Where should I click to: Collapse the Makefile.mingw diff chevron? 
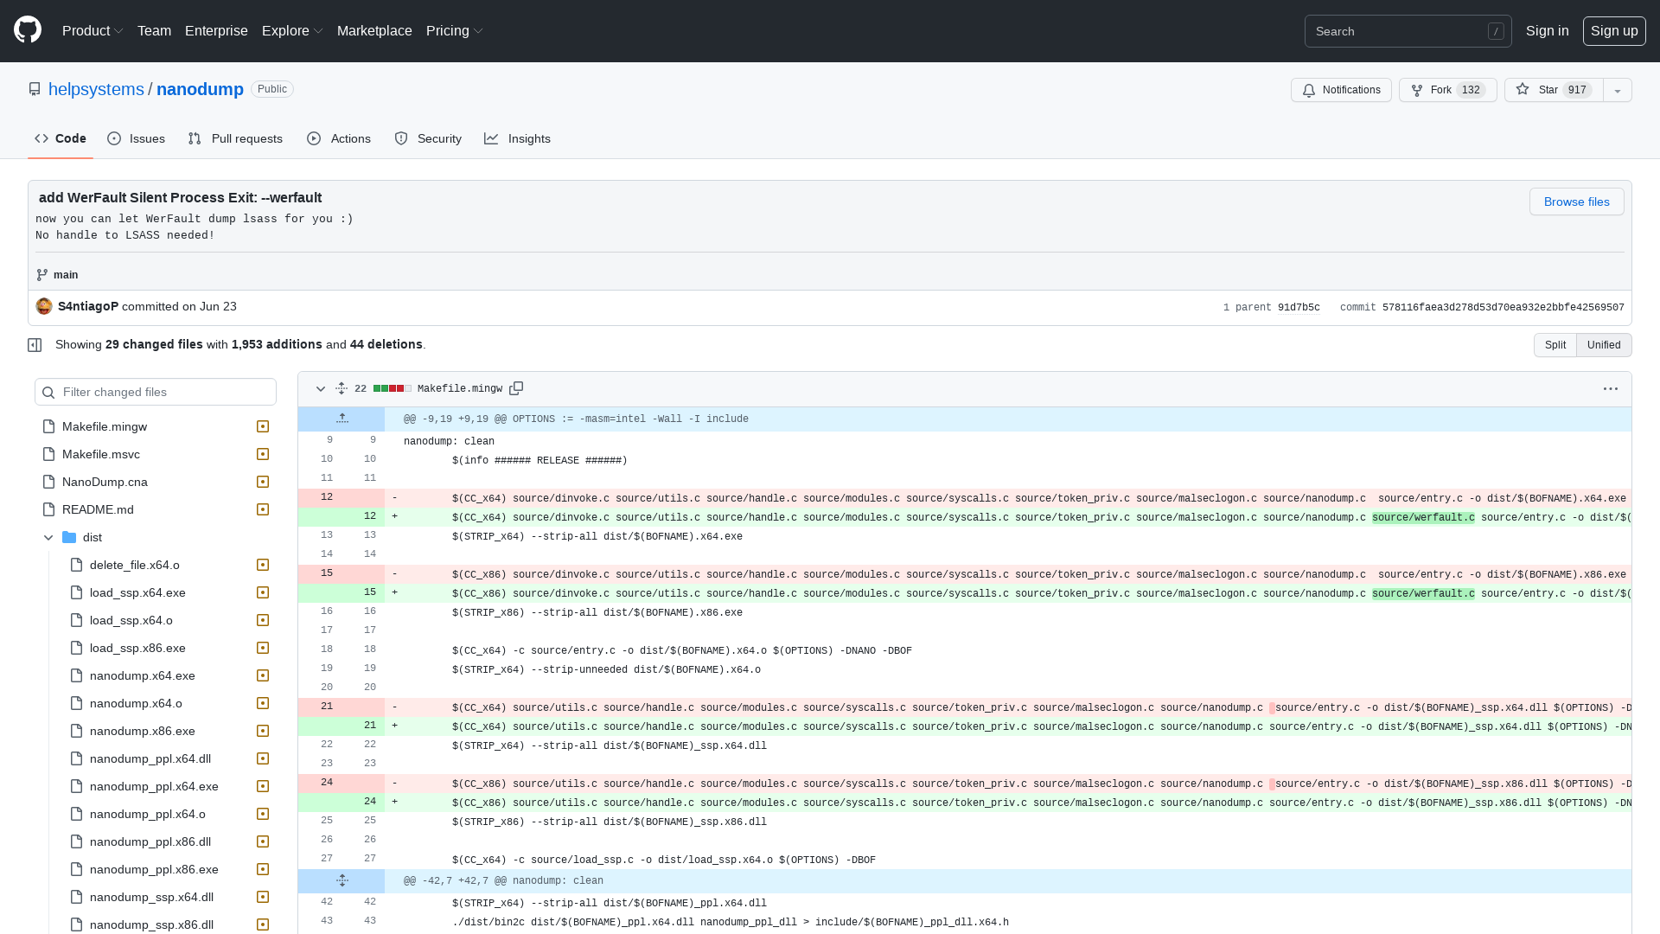tap(320, 388)
